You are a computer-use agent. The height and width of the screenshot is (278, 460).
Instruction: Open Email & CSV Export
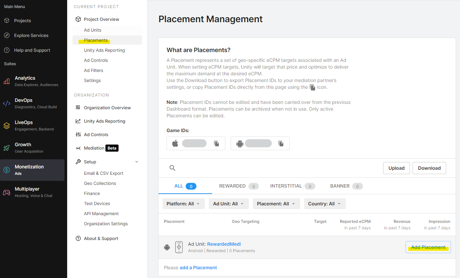pos(103,173)
